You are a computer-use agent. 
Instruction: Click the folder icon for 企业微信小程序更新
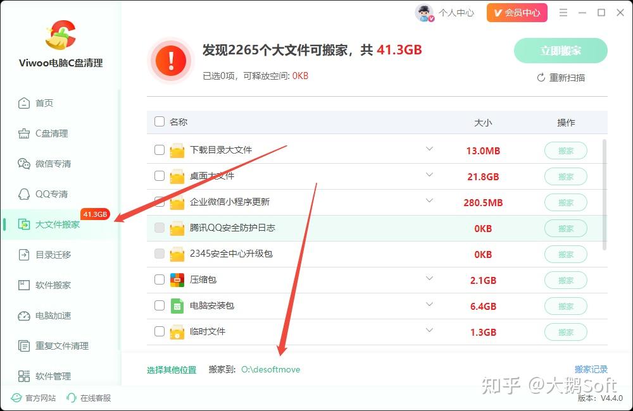(177, 202)
